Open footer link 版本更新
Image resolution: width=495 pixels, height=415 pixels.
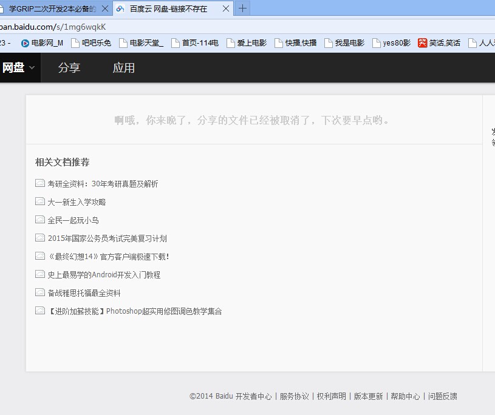(368, 396)
